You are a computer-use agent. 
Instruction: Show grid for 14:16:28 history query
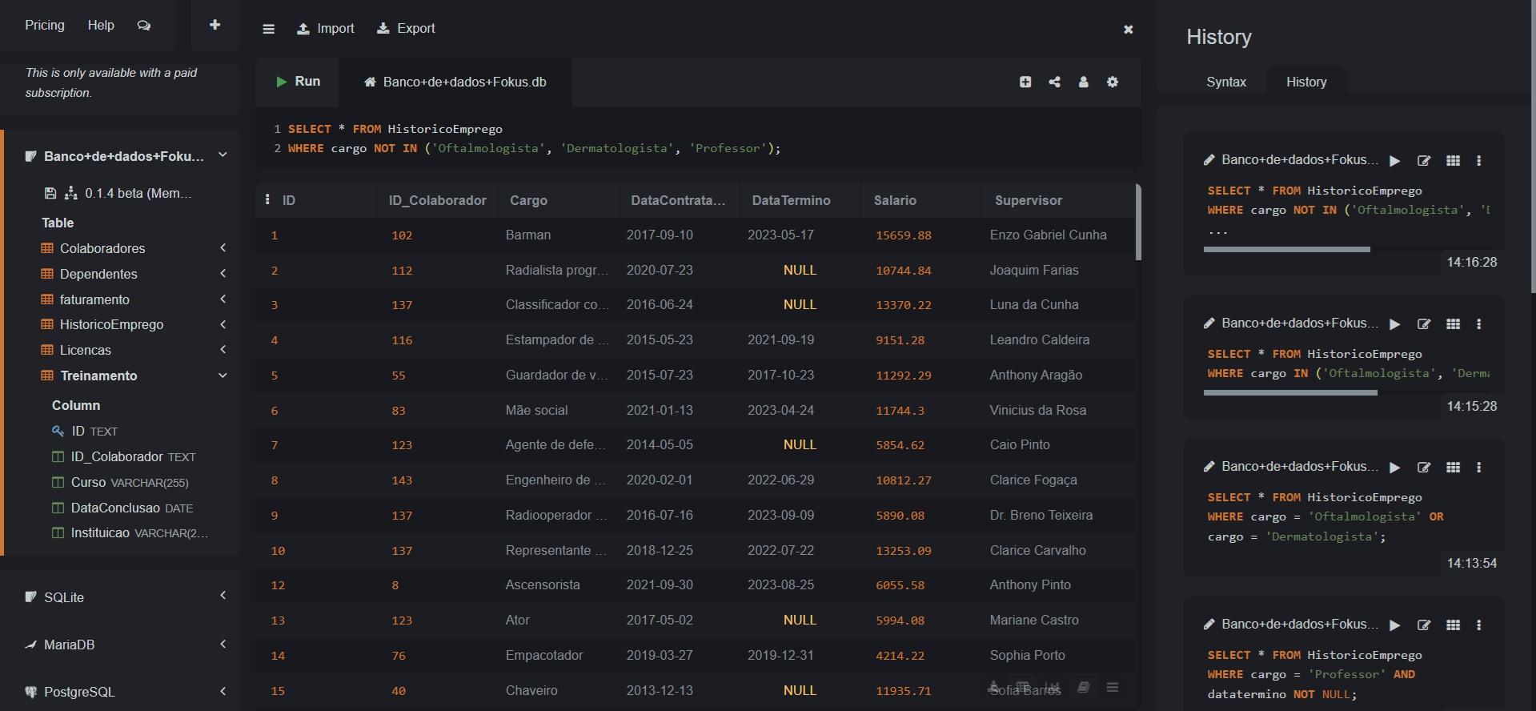tap(1453, 161)
